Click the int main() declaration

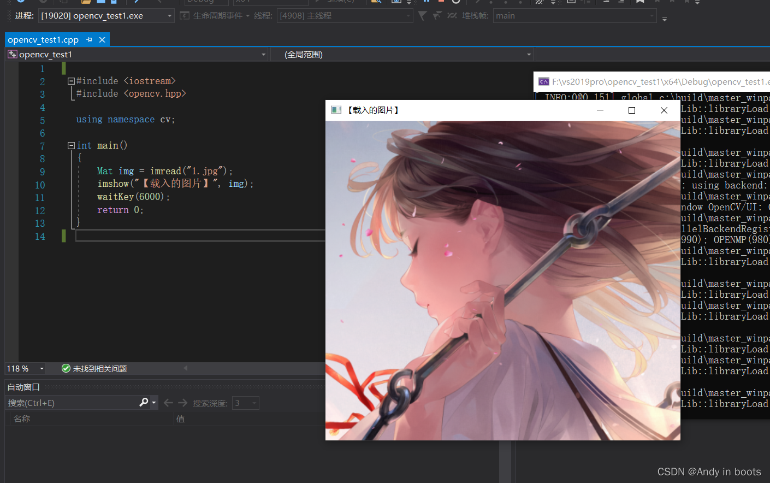point(102,145)
